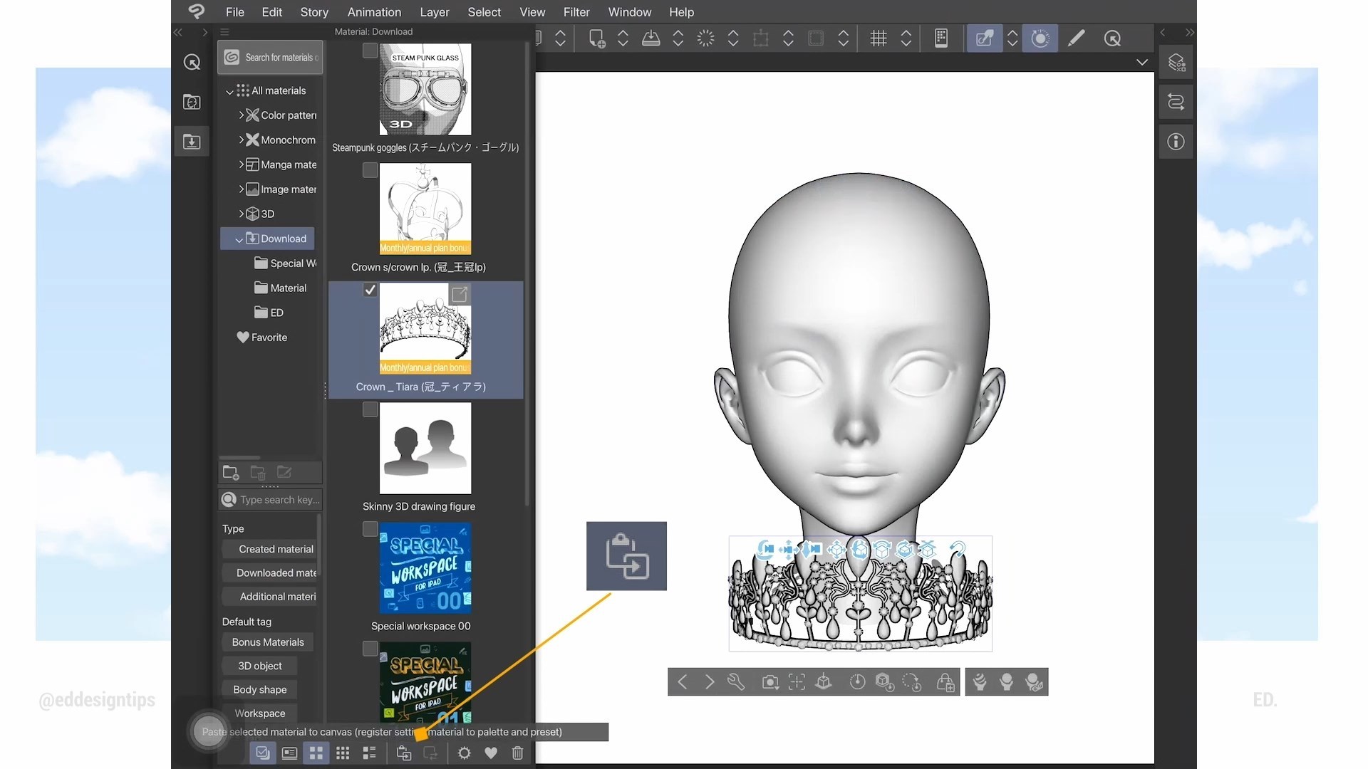Viewport: 1368px width, 769px height.
Task: Filter by Bonus Materials tag
Action: 268,642
